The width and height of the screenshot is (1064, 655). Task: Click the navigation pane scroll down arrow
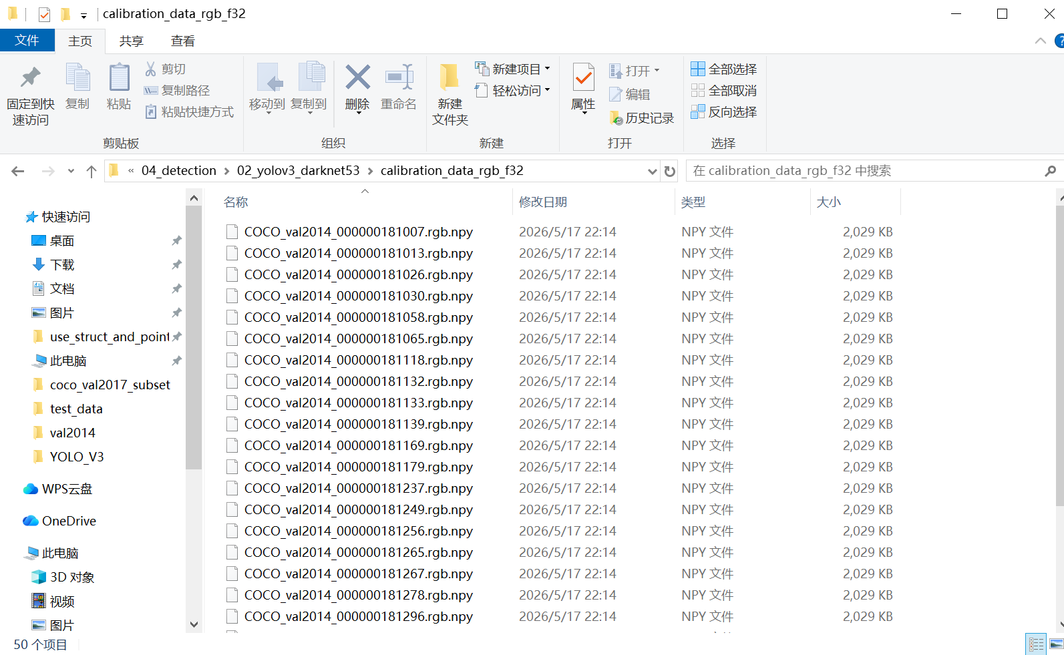point(194,625)
